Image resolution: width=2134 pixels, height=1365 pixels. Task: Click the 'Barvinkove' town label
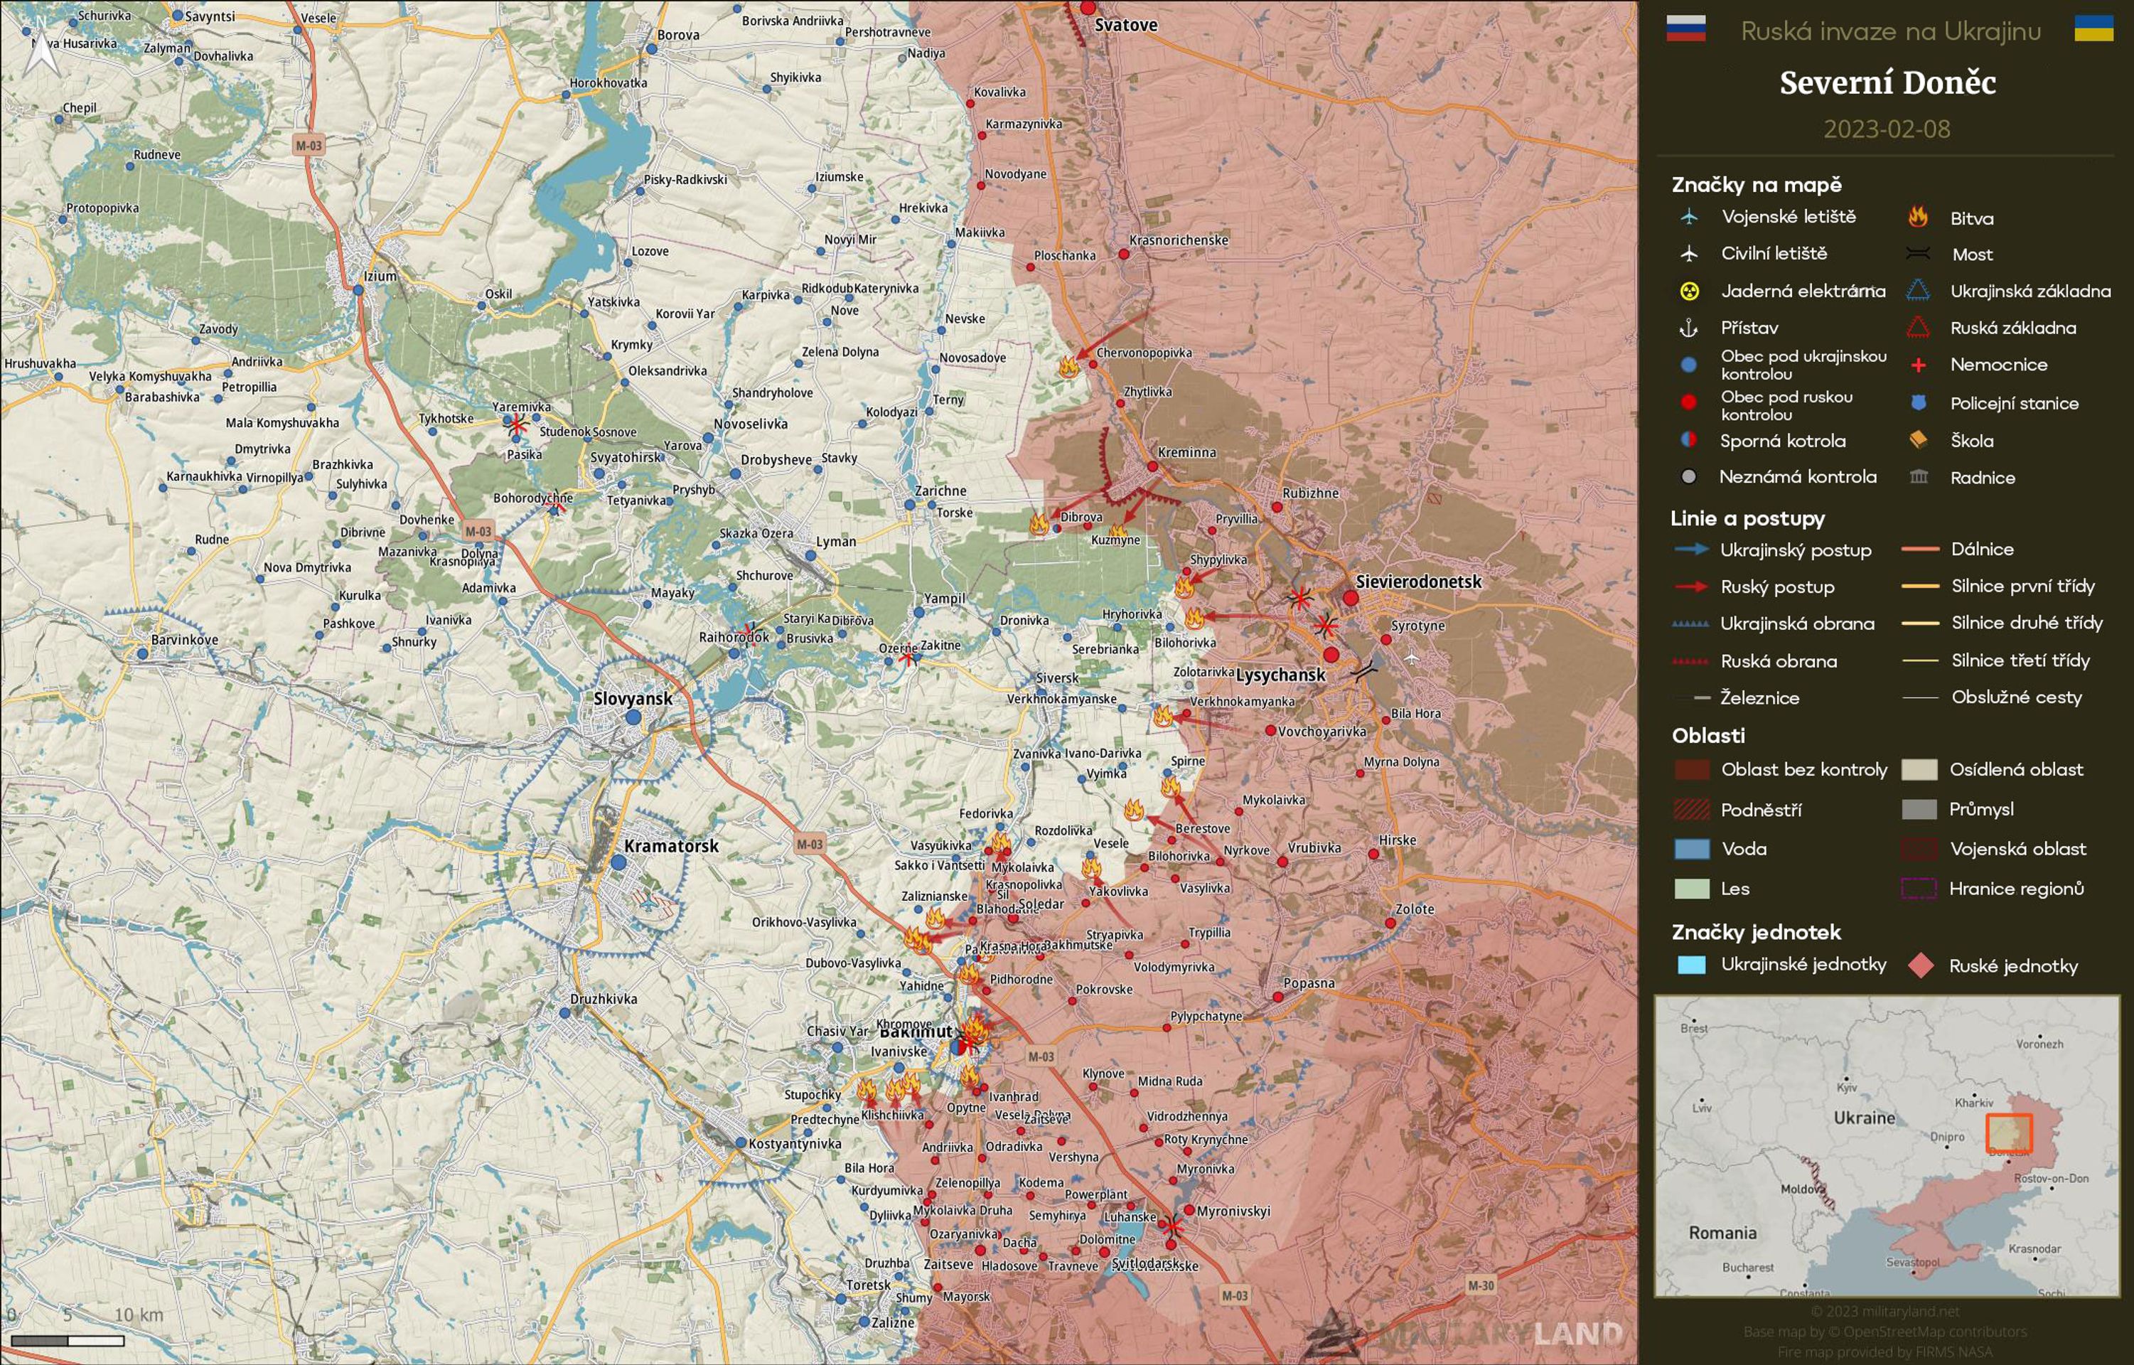point(184,639)
